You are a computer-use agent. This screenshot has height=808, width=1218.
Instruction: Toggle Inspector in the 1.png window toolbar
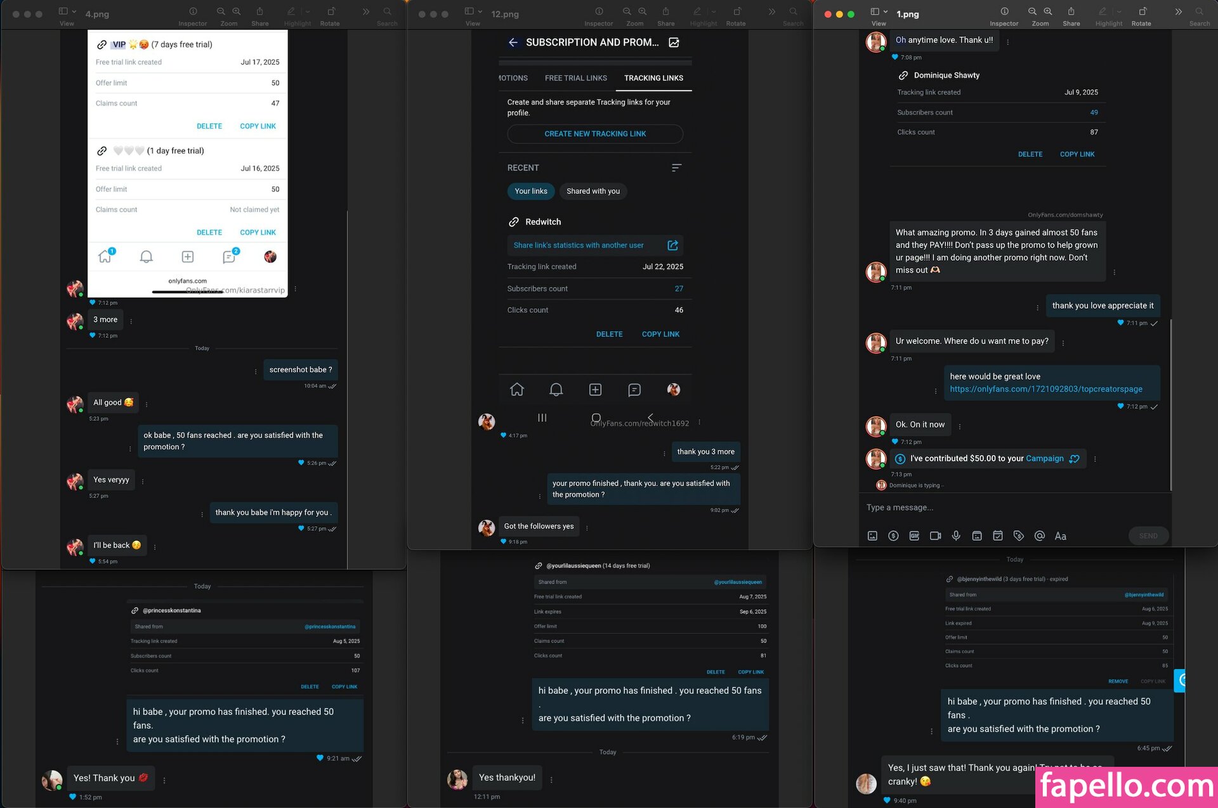pyautogui.click(x=1004, y=12)
